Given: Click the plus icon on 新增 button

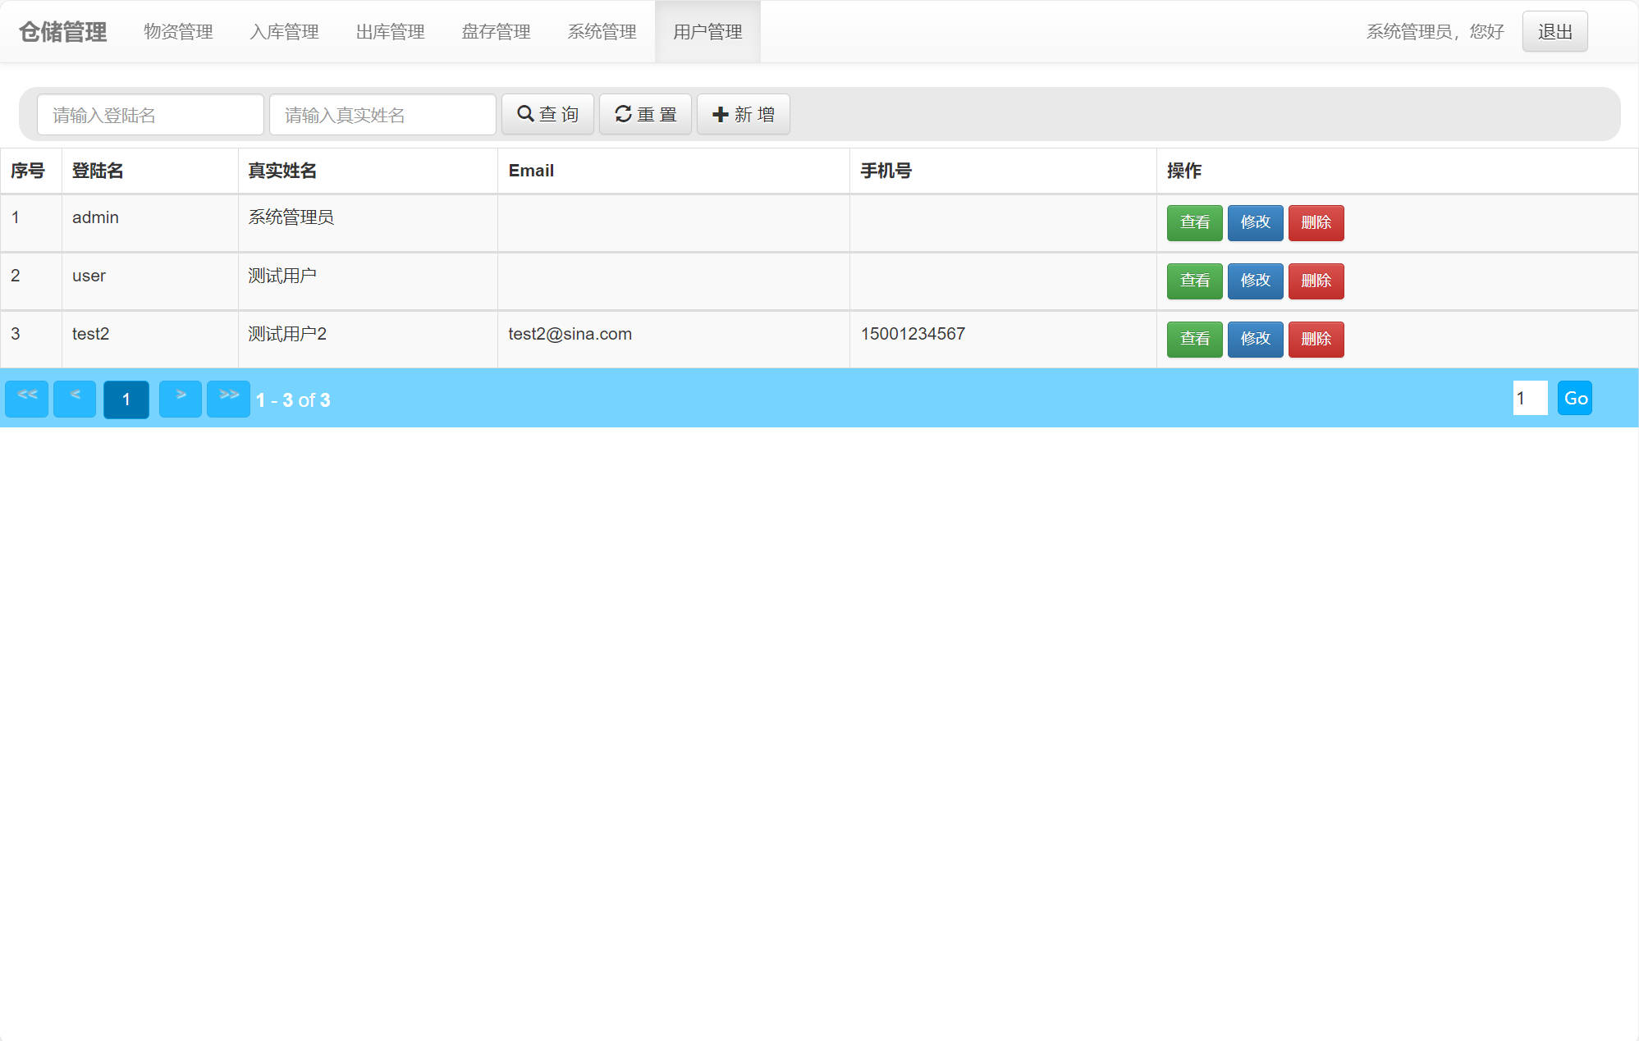Looking at the screenshot, I should click(x=720, y=114).
